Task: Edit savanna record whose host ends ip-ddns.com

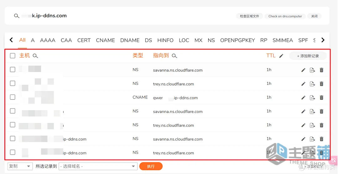Action: pyautogui.click(x=303, y=139)
